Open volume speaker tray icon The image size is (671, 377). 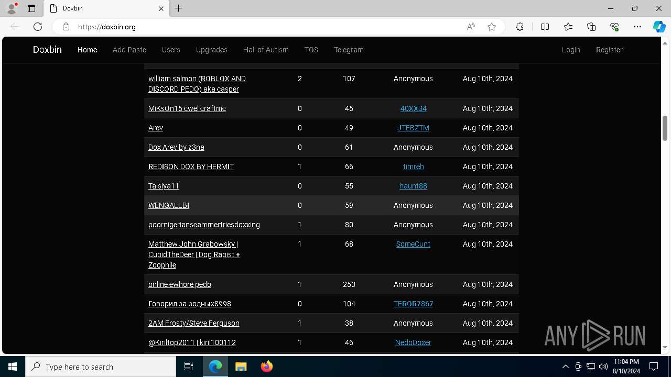[x=603, y=367]
